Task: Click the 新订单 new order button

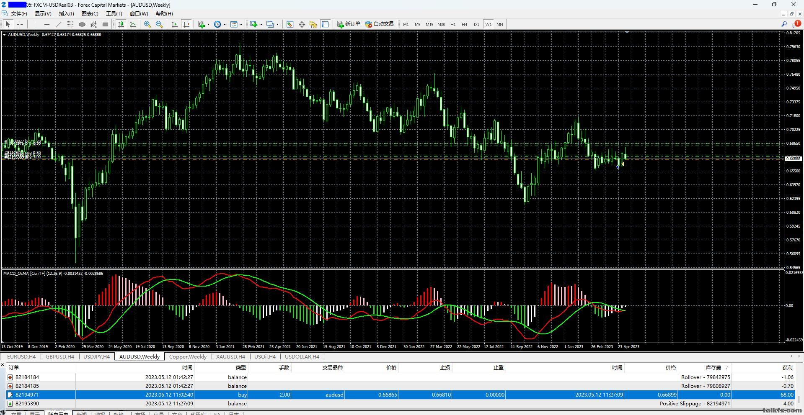Action: pyautogui.click(x=349, y=24)
